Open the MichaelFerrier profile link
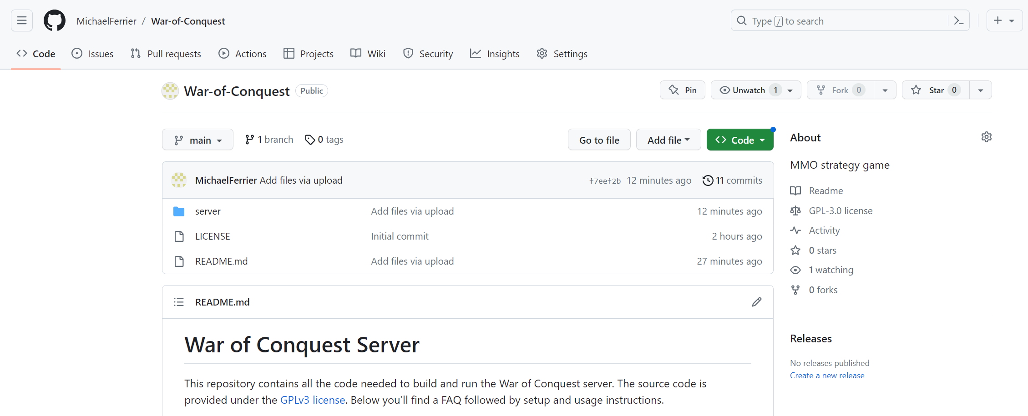The height and width of the screenshot is (416, 1028). coord(106,21)
